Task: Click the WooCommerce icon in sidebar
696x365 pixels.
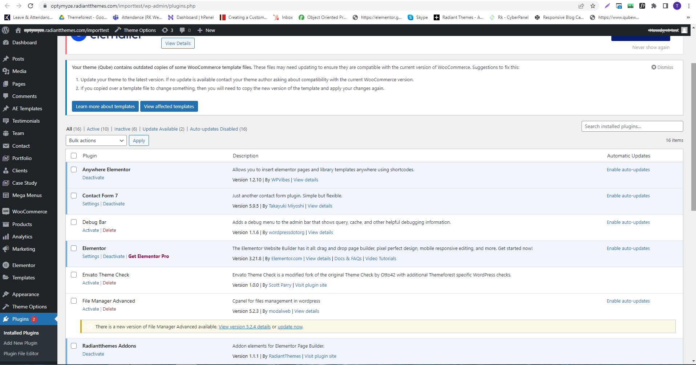Action: coord(6,212)
